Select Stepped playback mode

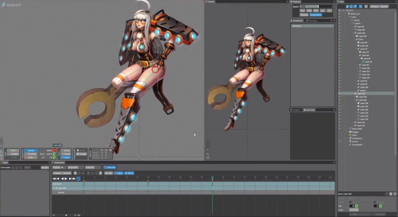[304, 15]
